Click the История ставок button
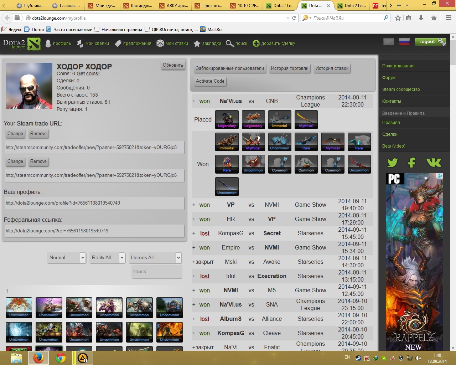Screen dimensions: 456x365 (332, 68)
